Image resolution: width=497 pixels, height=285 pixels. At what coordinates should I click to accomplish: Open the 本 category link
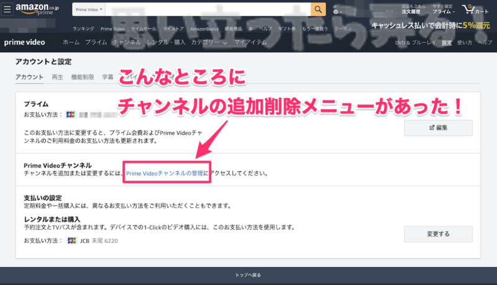250,29
